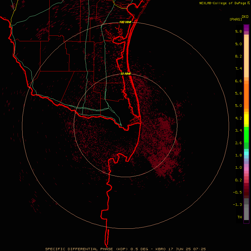
Task: Click the -0.5 value on color scale
Action: 237,192
